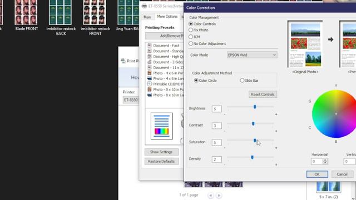Click the Density value field
The width and height of the screenshot is (356, 200).
(x=216, y=159)
